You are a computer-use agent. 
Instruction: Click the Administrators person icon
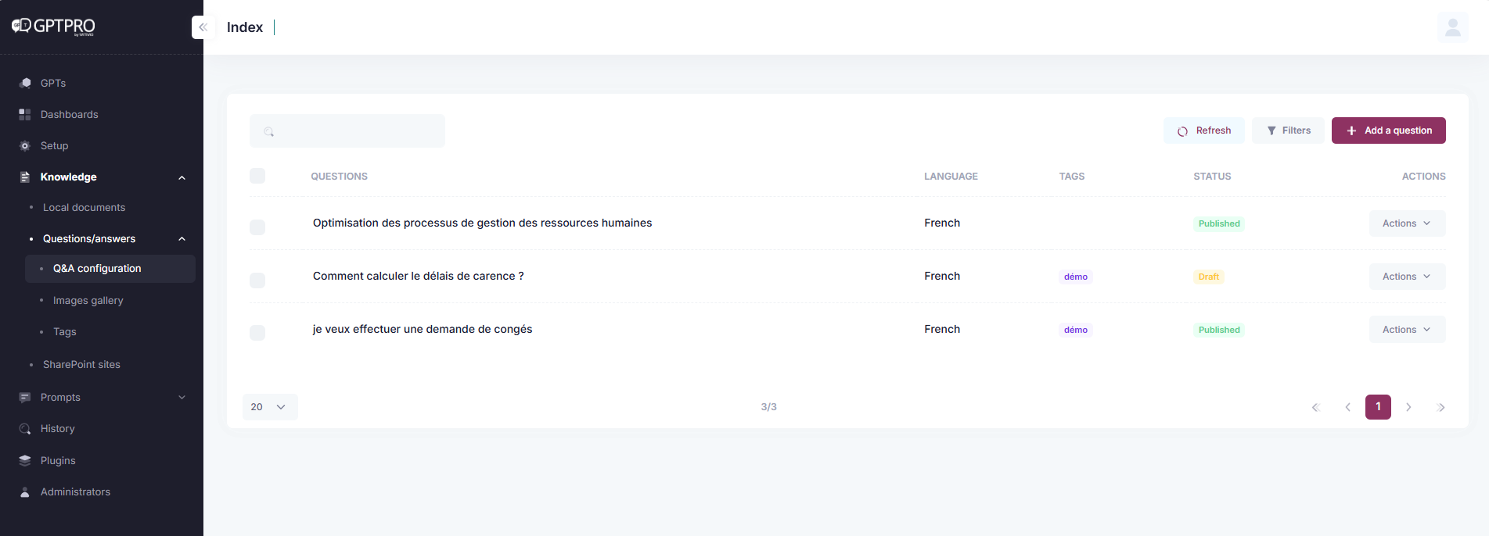25,492
